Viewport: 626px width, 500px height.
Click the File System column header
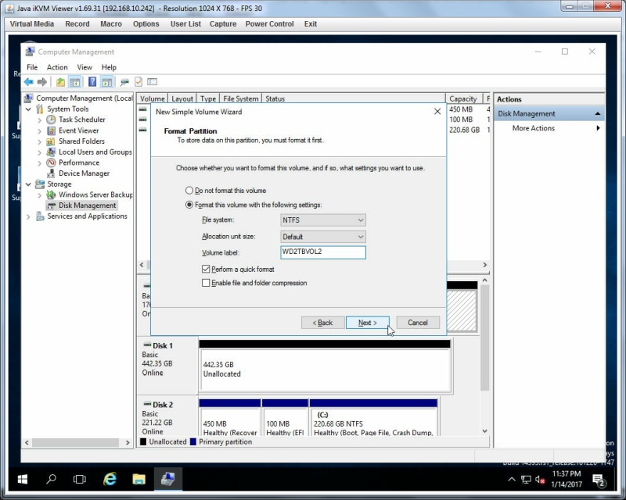(x=241, y=98)
